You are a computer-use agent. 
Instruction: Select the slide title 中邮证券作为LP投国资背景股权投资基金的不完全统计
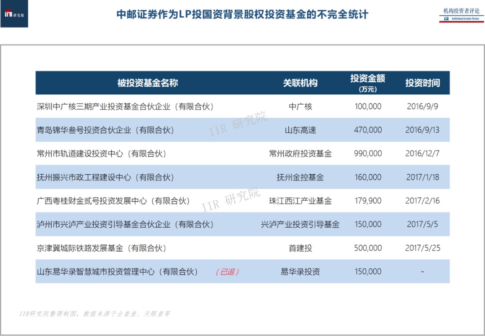[x=242, y=14]
